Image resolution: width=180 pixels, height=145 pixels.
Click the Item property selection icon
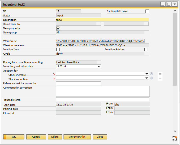coord(58,28)
